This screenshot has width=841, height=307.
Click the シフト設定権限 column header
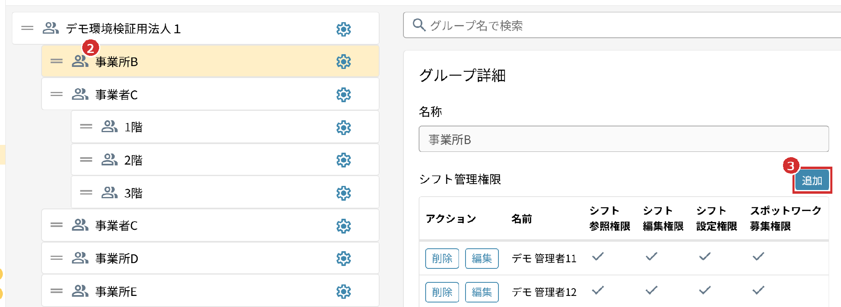click(716, 218)
